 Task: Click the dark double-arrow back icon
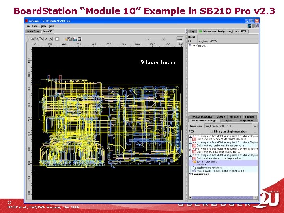(249, 26)
